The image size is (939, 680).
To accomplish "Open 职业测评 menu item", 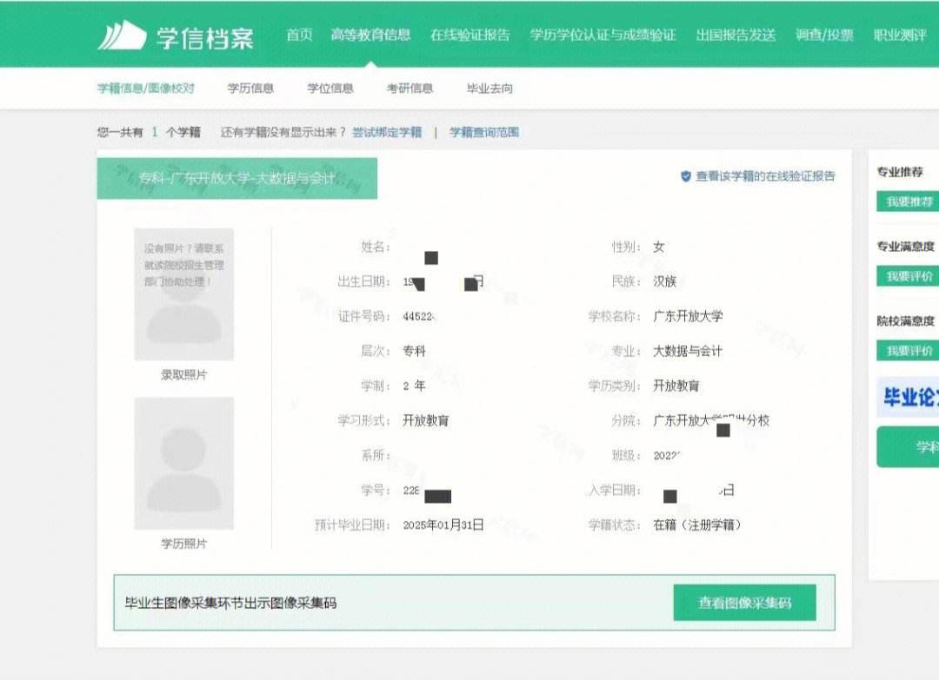I will [900, 35].
